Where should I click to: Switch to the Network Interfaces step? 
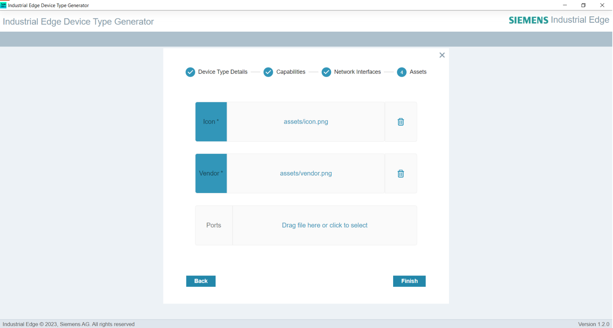click(x=357, y=72)
